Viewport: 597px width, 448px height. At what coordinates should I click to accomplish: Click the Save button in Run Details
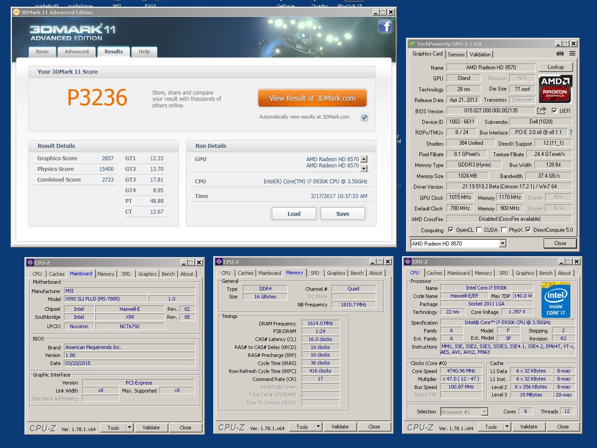342,214
